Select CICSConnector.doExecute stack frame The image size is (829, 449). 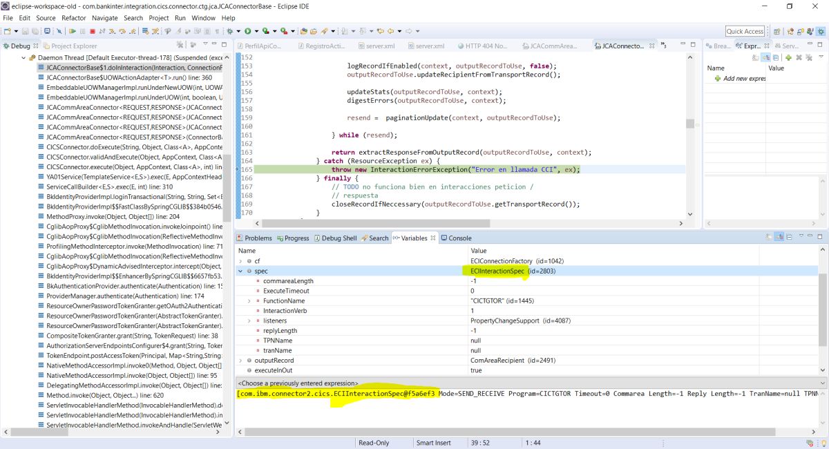coord(129,147)
